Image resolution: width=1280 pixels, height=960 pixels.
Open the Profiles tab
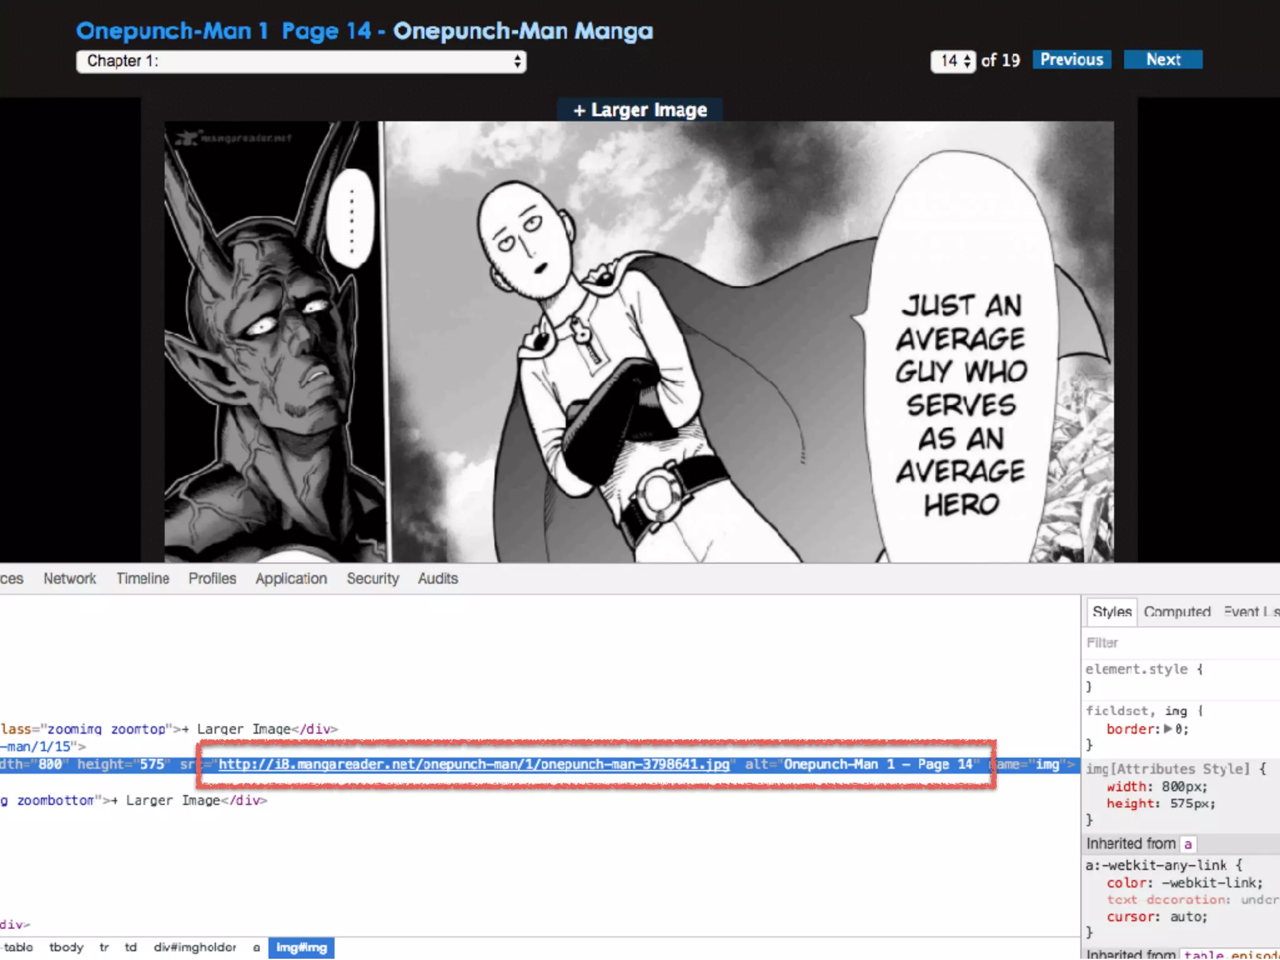click(212, 579)
